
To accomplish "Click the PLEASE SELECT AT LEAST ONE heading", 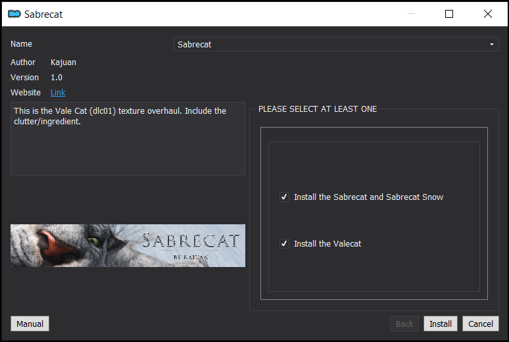I will (x=318, y=109).
